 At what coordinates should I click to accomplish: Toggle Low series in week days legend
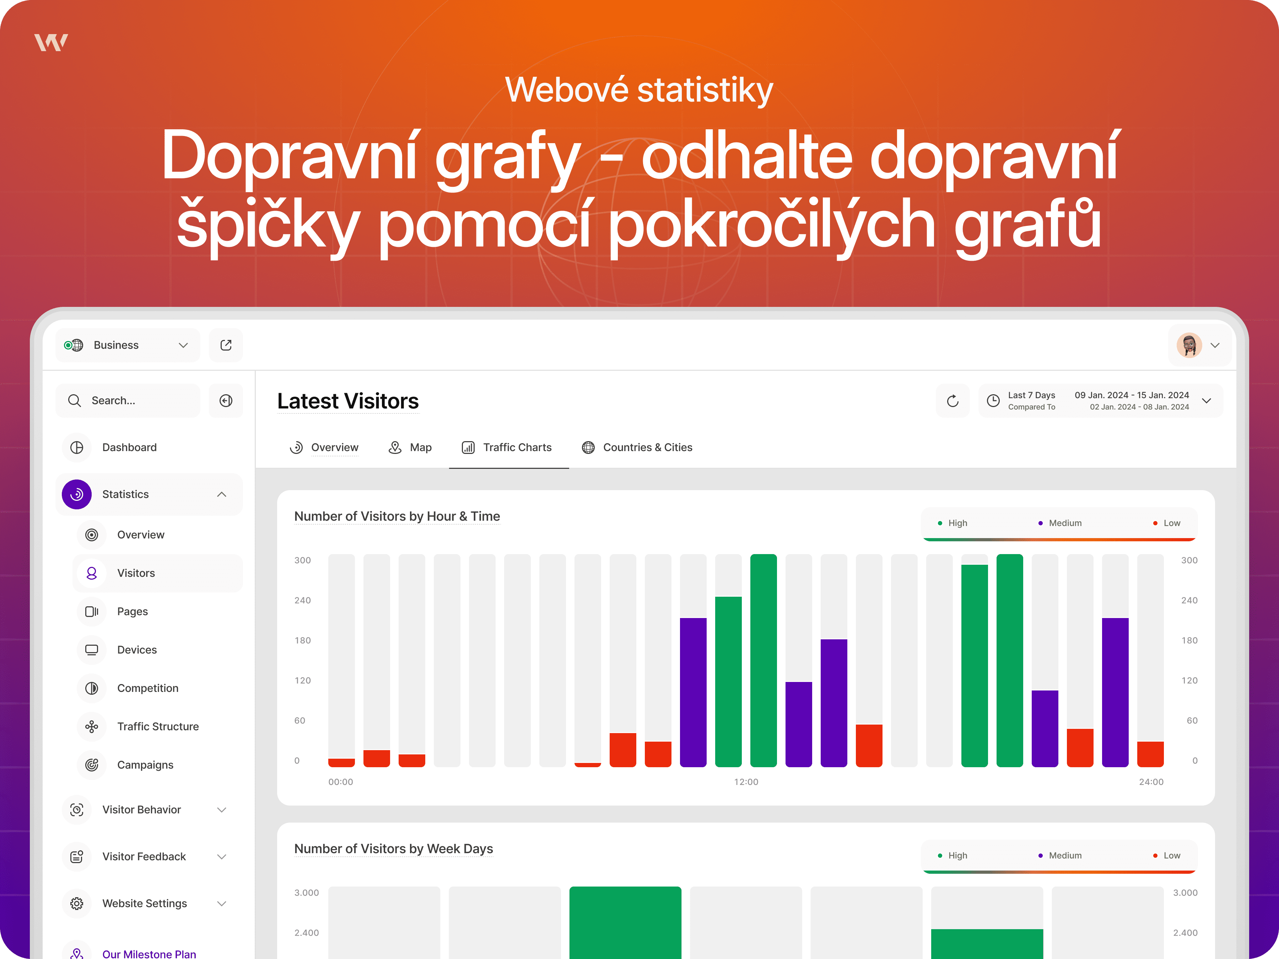[1167, 856]
